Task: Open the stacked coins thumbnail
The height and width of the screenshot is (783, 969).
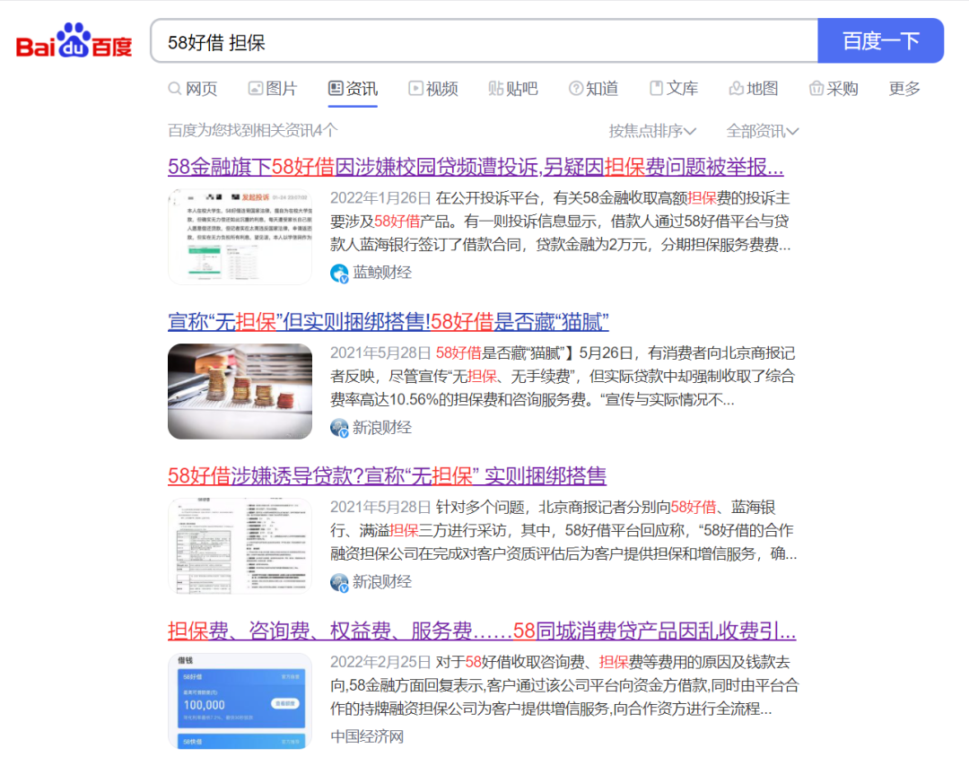Action: (240, 391)
